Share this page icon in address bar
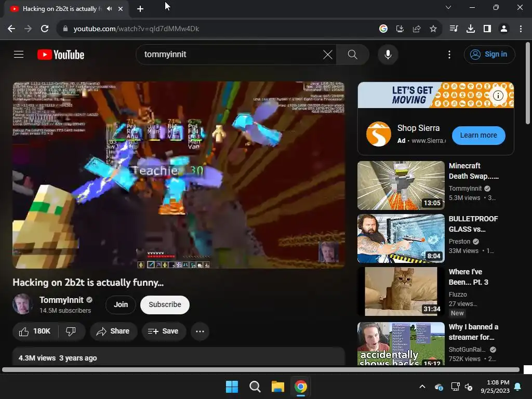The width and height of the screenshot is (532, 399). pos(417,29)
